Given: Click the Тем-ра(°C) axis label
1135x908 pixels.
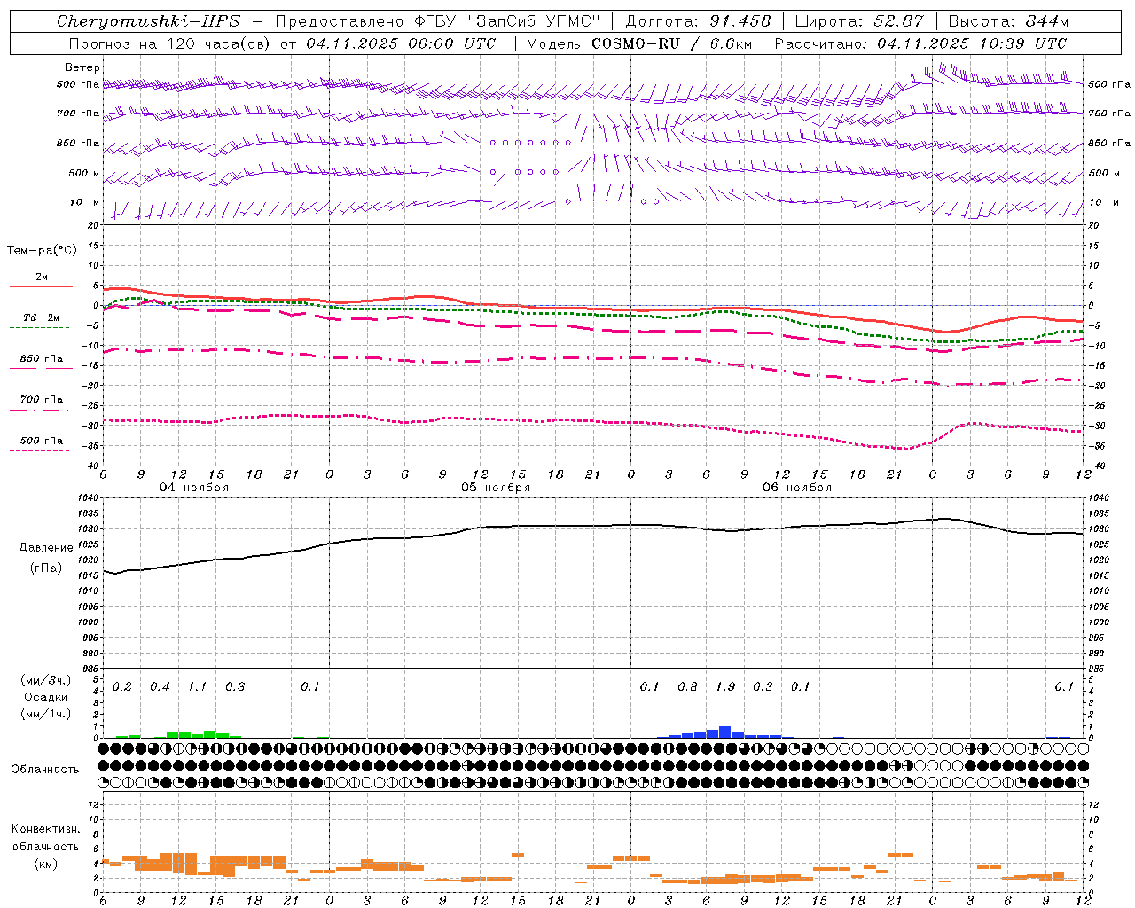Looking at the screenshot, I should coord(42,251).
